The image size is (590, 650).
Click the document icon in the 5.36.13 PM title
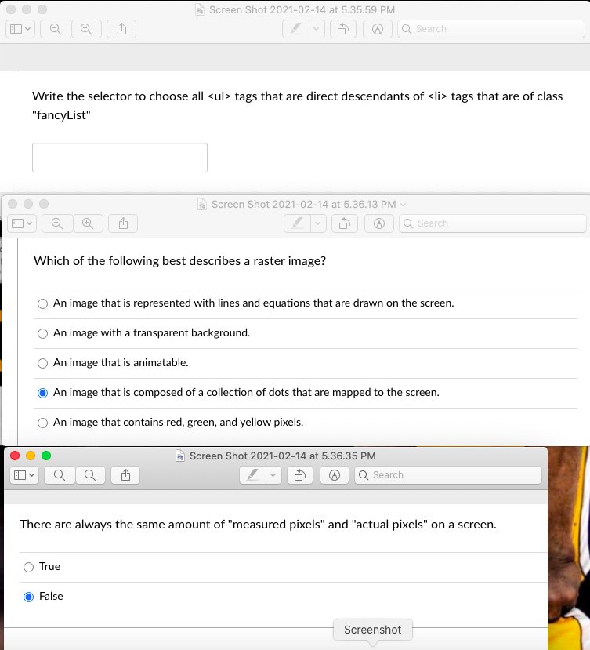202,204
